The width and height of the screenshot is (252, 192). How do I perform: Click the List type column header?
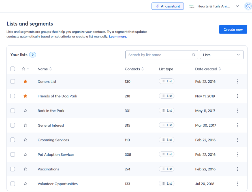166,69
